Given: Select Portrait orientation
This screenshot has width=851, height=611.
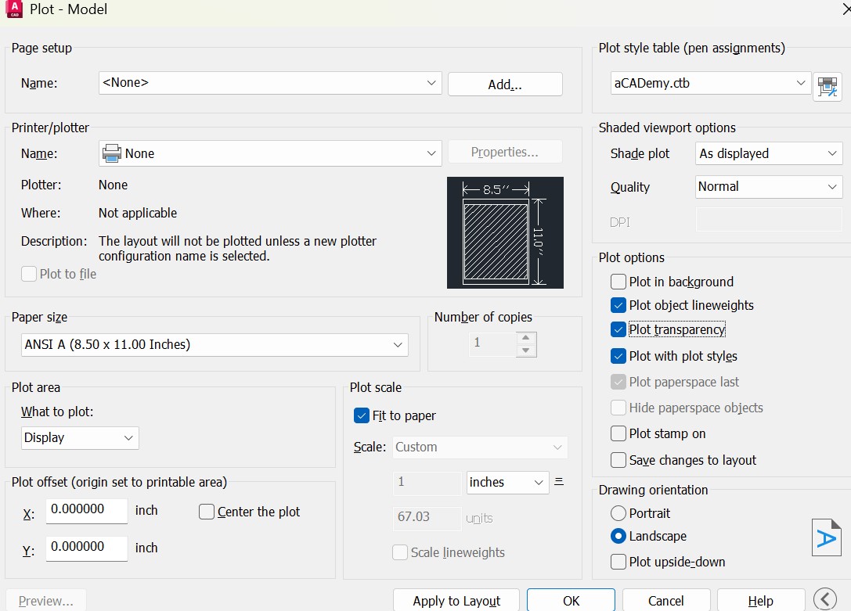Looking at the screenshot, I should 618,513.
